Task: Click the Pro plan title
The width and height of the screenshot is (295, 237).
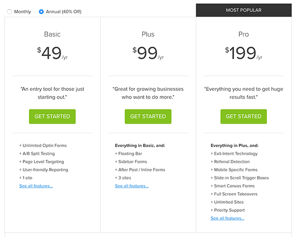Action: [244, 34]
